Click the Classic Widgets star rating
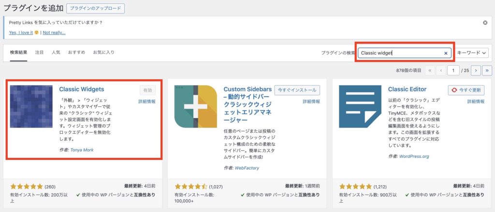495x212 pixels. [x=26, y=186]
